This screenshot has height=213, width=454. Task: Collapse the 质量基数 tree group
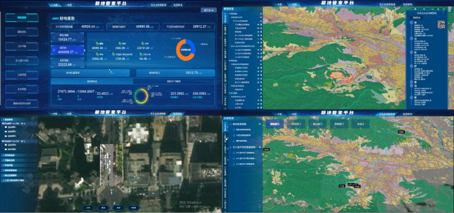(x=230, y=61)
